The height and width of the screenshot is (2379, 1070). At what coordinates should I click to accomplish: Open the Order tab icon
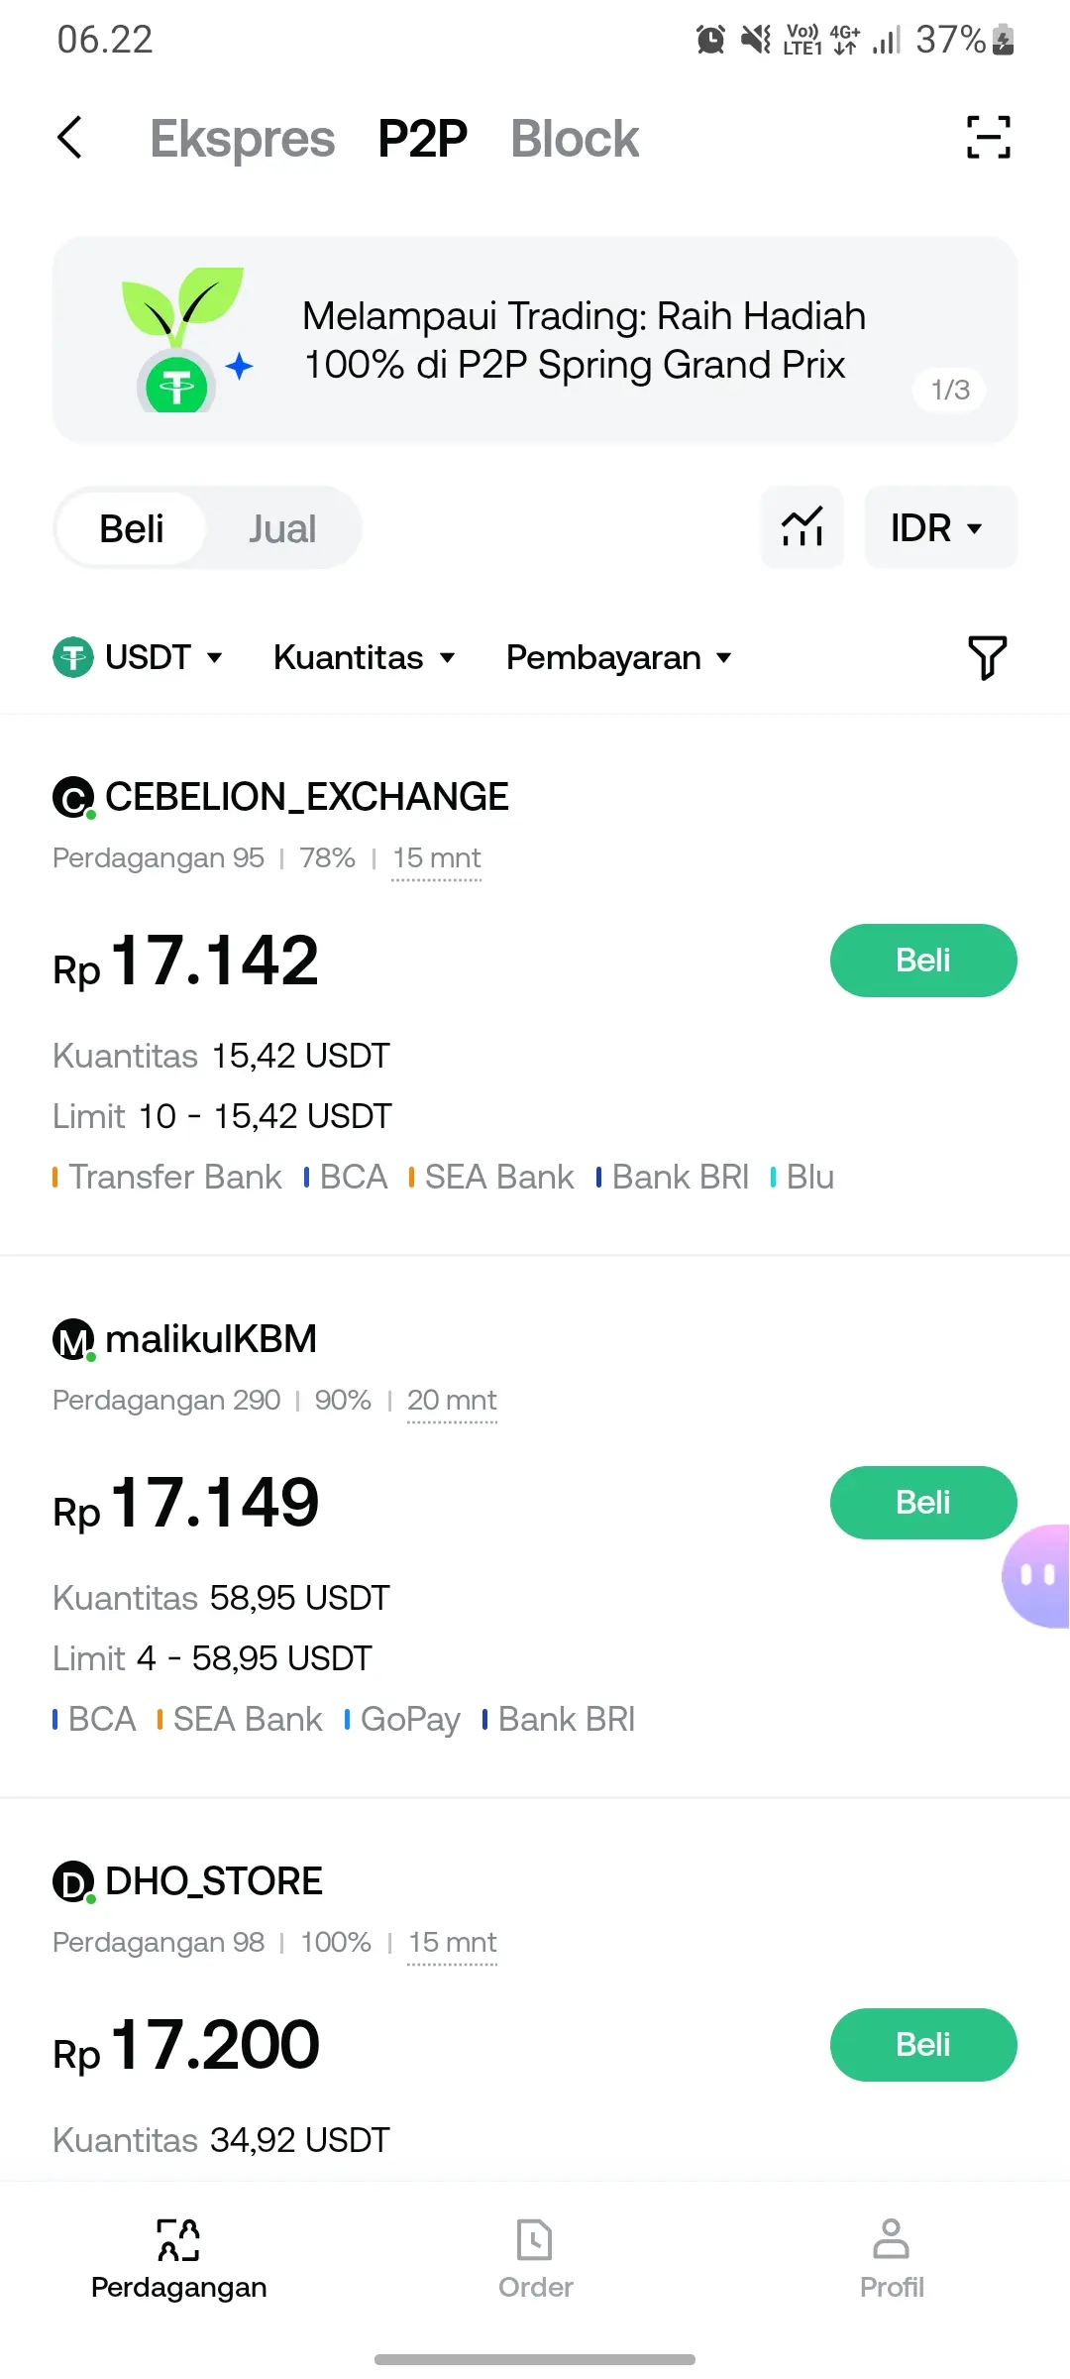point(535,2240)
